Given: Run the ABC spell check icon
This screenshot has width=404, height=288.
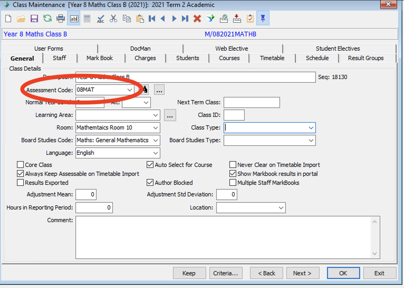Looking at the screenshot, I should [100, 18].
